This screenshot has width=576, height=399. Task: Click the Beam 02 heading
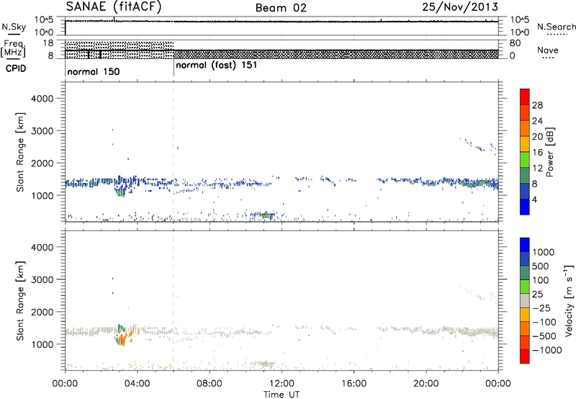[x=281, y=8]
